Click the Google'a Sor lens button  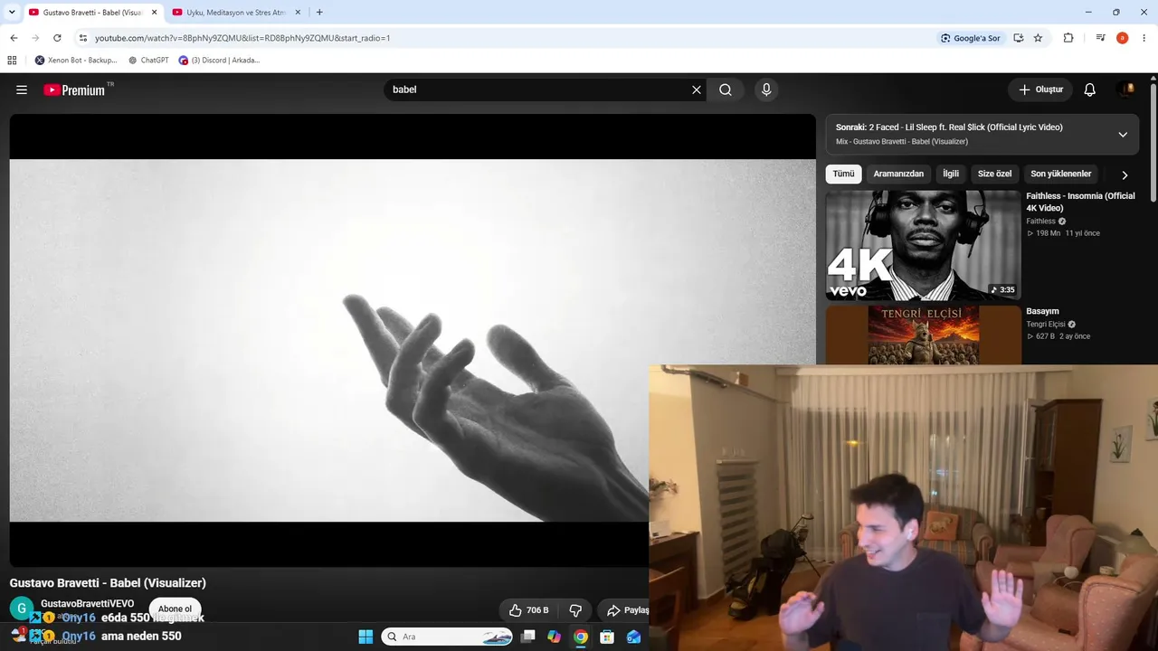[x=971, y=38]
